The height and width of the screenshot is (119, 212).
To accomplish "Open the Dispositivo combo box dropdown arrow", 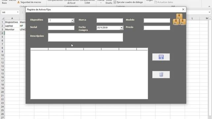I will click(72, 20).
